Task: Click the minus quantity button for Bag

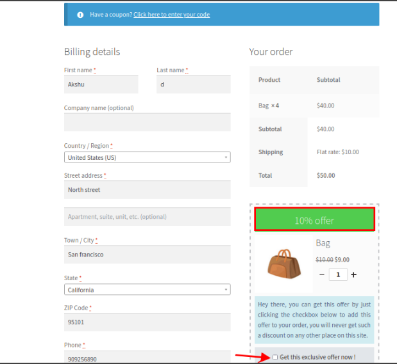Action: (322, 274)
